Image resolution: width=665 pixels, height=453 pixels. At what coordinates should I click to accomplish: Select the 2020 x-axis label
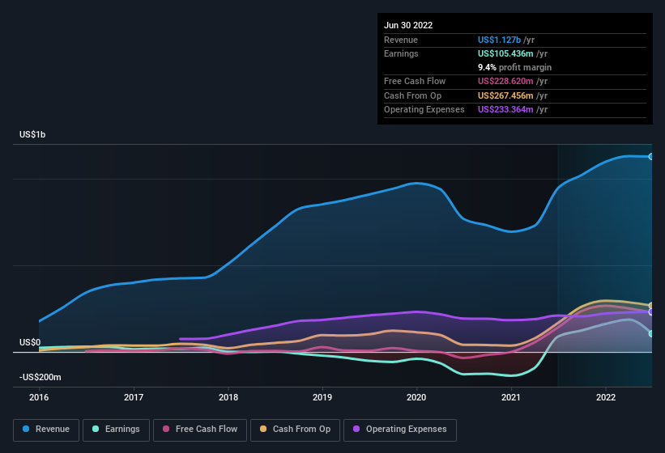tap(416, 397)
